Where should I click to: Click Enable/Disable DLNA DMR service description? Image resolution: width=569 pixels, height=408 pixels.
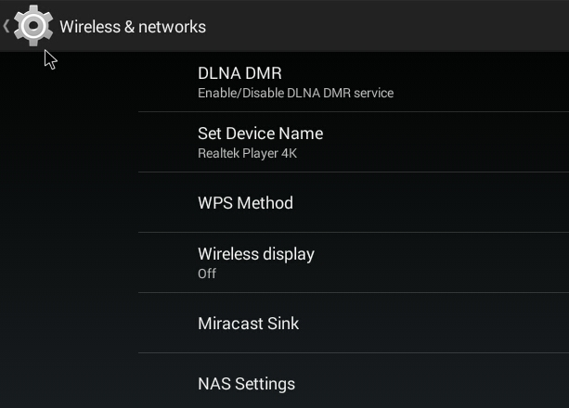click(296, 94)
